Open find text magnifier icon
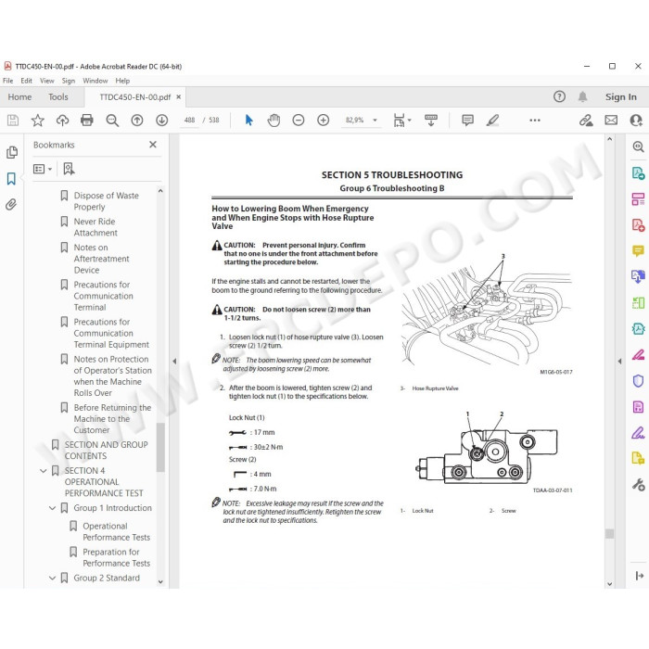The image size is (649, 649). pyautogui.click(x=112, y=121)
